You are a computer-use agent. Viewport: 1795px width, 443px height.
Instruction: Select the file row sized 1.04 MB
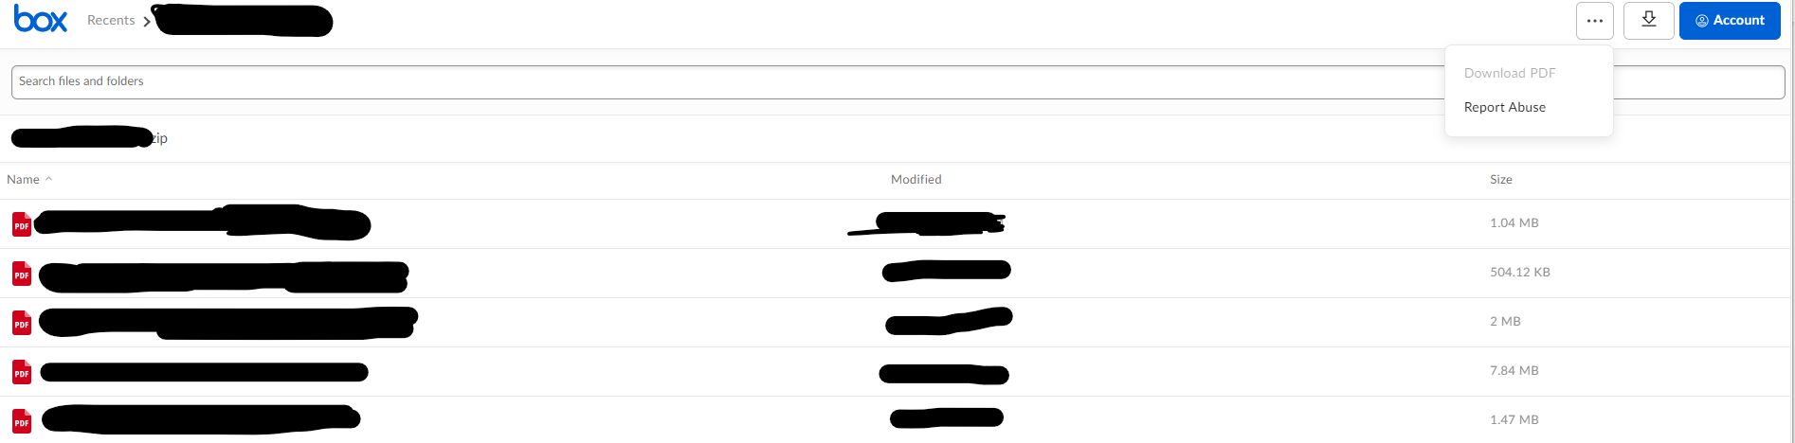(x=895, y=224)
